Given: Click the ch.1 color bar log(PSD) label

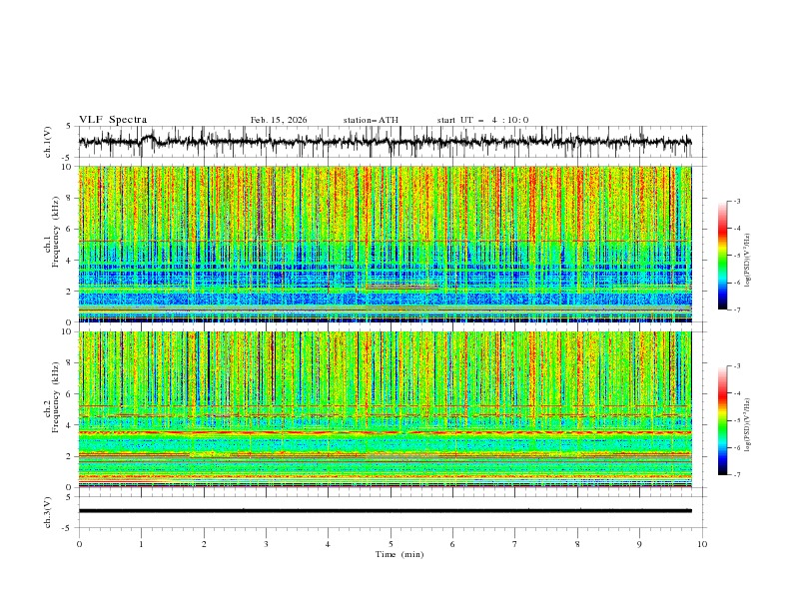Looking at the screenshot, I should 748,261.
